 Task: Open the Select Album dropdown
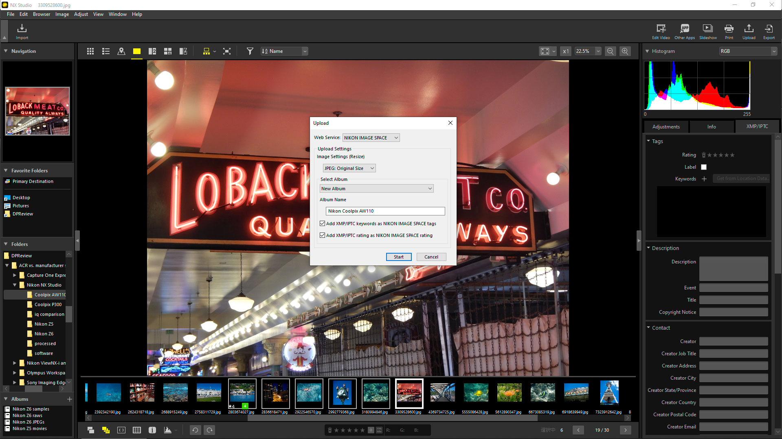[377, 189]
